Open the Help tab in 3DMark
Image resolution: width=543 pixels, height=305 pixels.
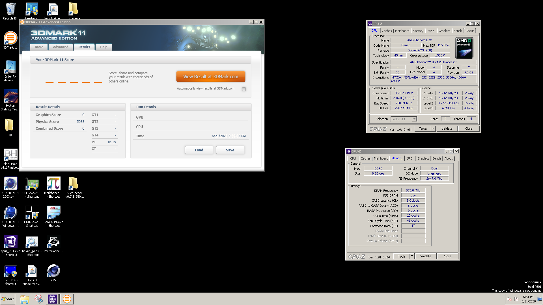[104, 47]
